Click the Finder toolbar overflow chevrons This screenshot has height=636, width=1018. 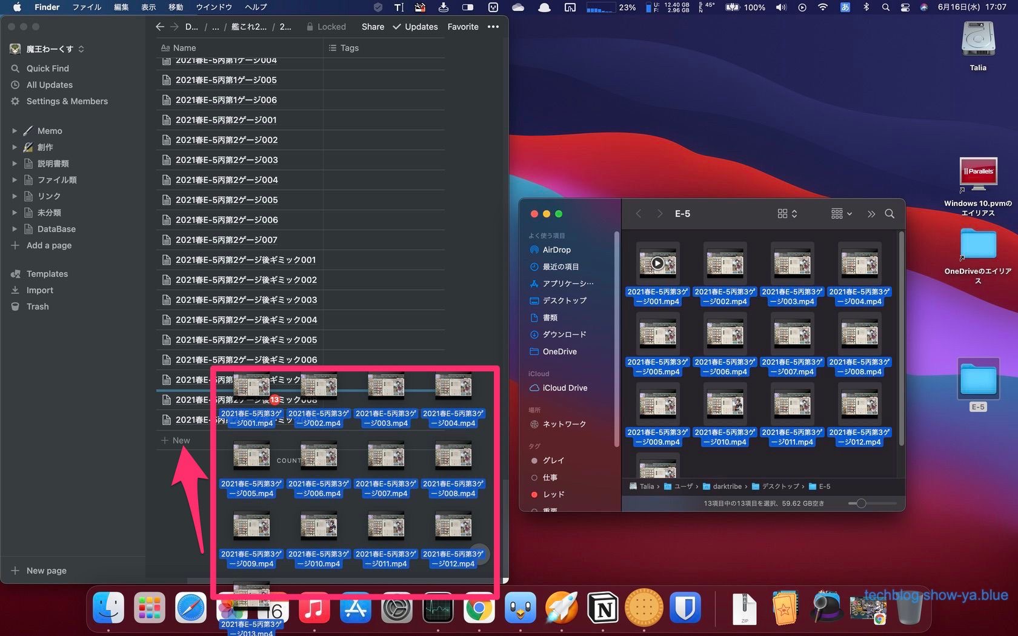click(x=871, y=214)
